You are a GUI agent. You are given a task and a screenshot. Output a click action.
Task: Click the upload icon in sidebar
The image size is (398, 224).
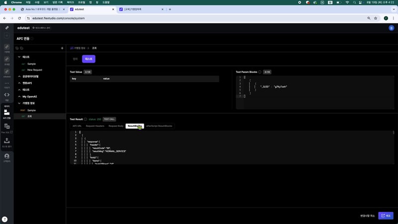pyautogui.click(x=7, y=142)
